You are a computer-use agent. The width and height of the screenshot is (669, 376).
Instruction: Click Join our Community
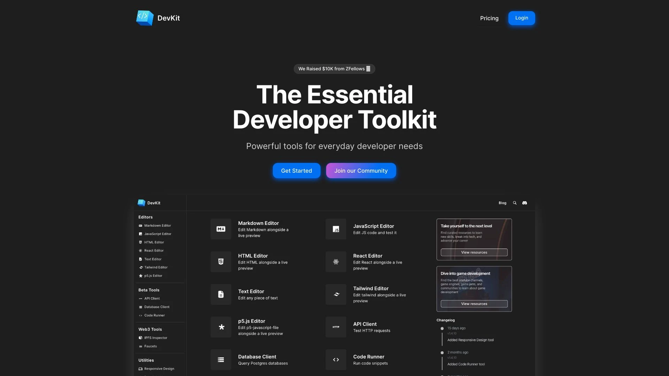(361, 171)
